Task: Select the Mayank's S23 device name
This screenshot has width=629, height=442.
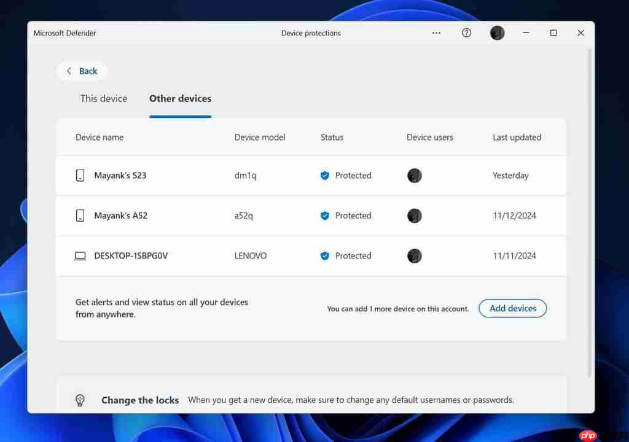Action: (120, 176)
